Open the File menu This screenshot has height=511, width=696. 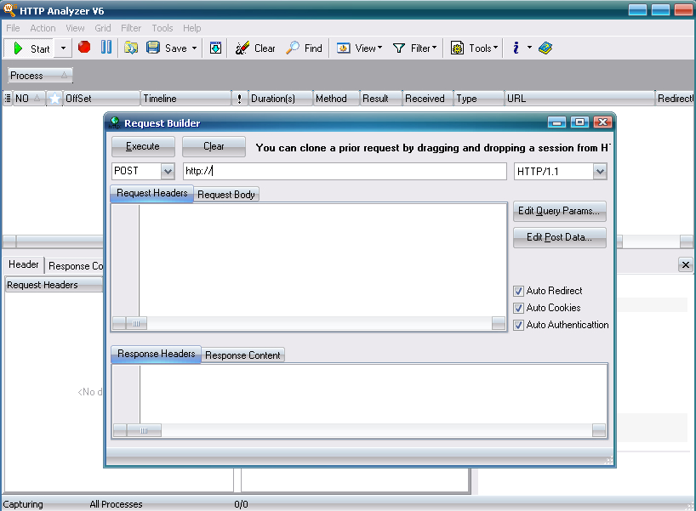13,28
